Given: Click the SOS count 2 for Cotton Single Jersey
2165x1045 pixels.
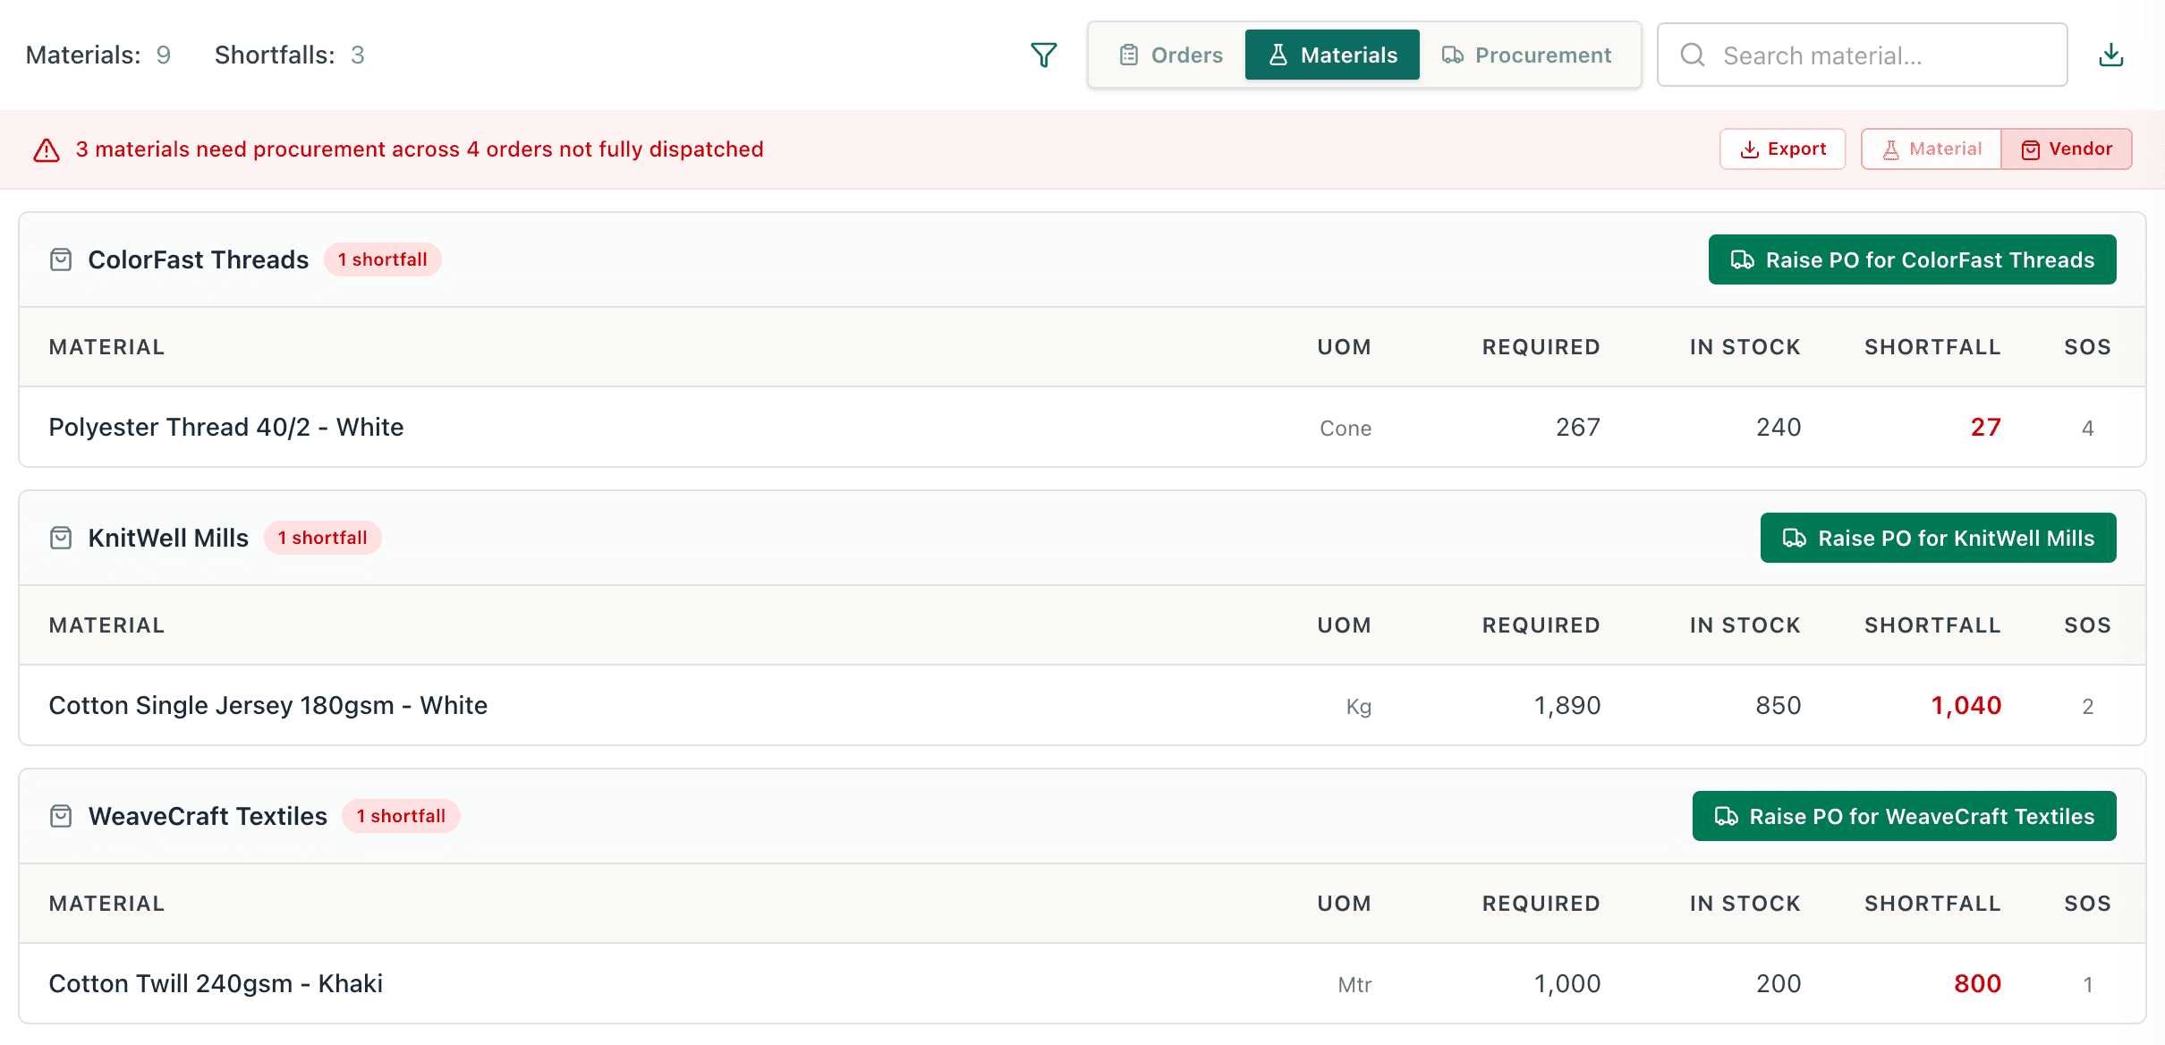Looking at the screenshot, I should click(2088, 707).
